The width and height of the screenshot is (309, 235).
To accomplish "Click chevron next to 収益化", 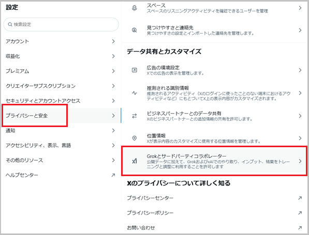I will tap(113, 56).
